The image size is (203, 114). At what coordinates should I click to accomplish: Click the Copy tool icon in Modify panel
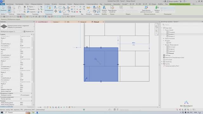pyautogui.click(x=60, y=11)
